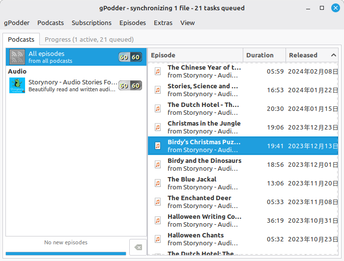Click the sync progress bar at bottom
The height and width of the screenshot is (261, 344).
point(65,254)
